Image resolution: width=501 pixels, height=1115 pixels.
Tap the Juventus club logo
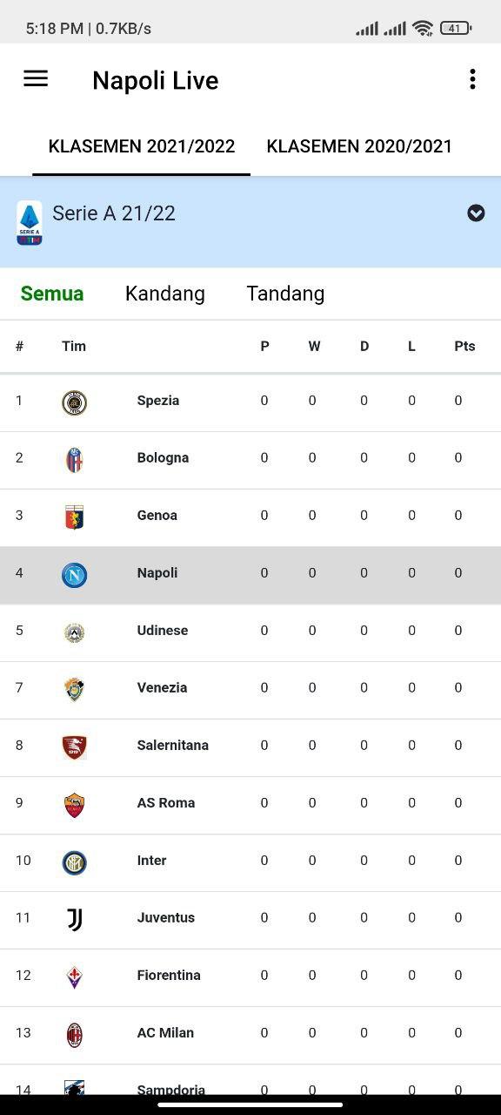click(x=74, y=920)
